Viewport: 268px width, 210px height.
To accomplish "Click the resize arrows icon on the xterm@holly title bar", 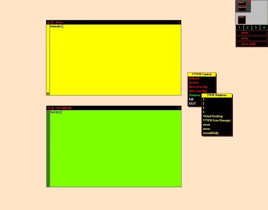I will pos(179,108).
